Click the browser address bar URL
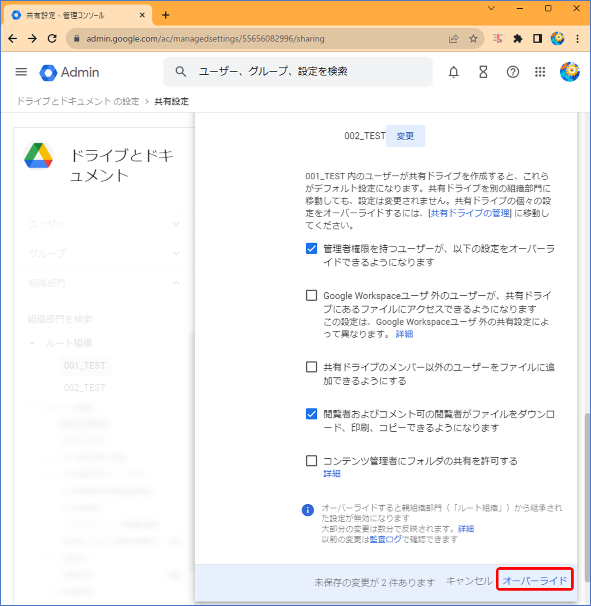The image size is (591, 606). [206, 38]
